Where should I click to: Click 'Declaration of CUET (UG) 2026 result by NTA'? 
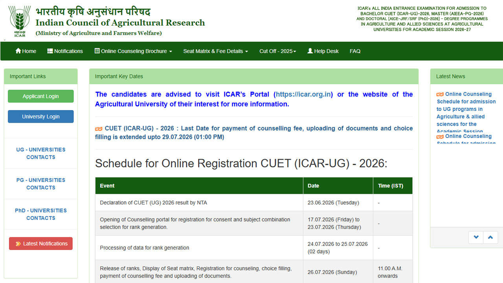(x=153, y=203)
